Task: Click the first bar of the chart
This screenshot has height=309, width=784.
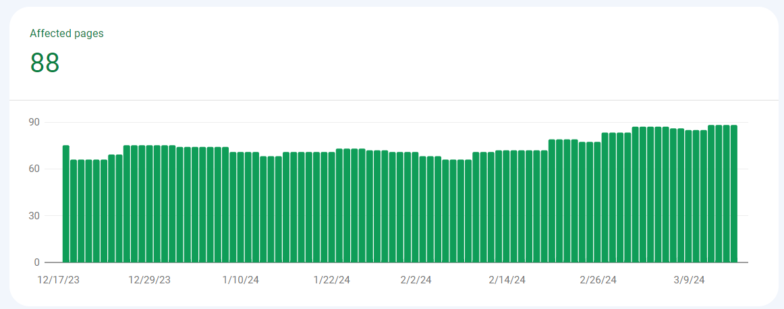Action: pyautogui.click(x=66, y=204)
